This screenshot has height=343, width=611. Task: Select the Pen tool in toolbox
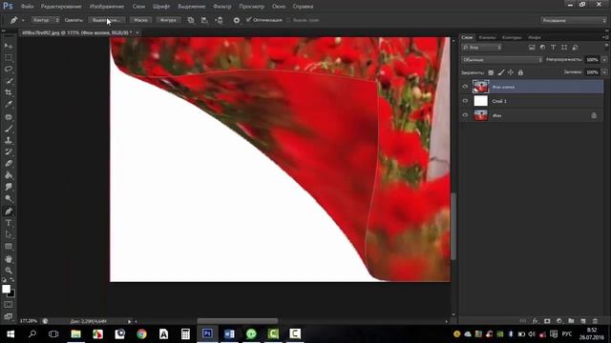(x=9, y=212)
